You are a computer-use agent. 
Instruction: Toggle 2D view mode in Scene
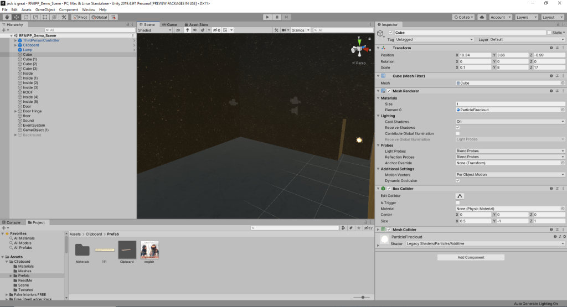pyautogui.click(x=178, y=30)
